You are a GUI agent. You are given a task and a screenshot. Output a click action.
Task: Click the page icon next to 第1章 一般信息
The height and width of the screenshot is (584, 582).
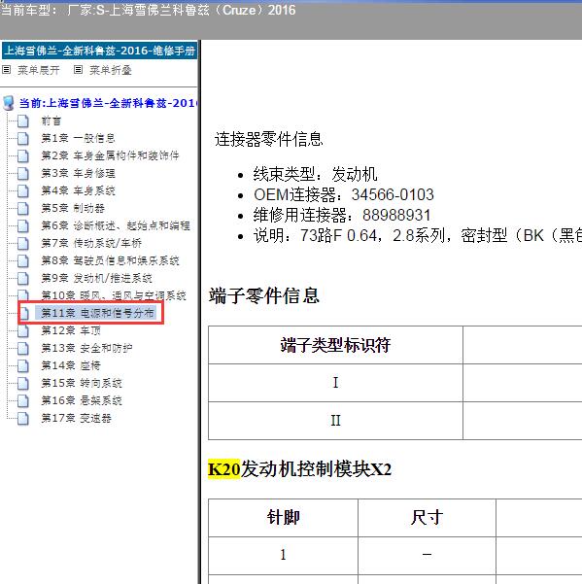(x=23, y=139)
